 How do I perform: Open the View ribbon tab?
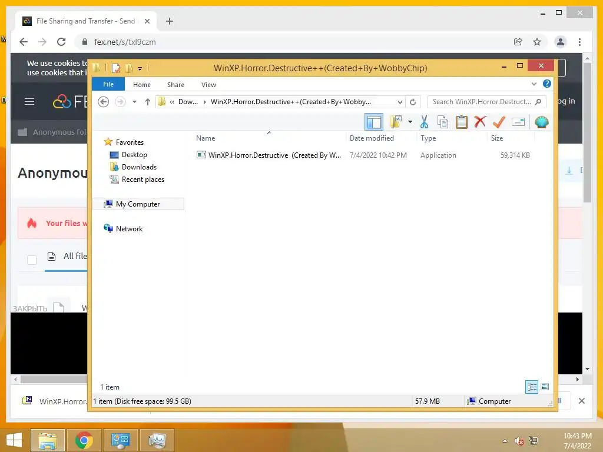tap(208, 85)
